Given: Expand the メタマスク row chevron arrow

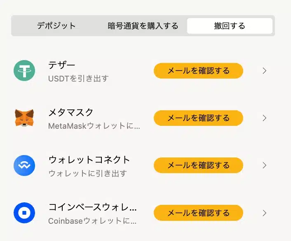Looking at the screenshot, I should [265, 118].
